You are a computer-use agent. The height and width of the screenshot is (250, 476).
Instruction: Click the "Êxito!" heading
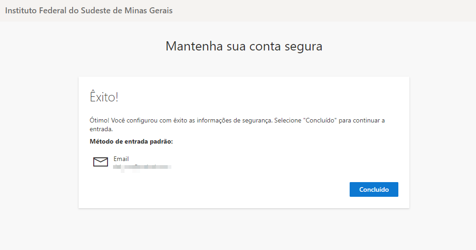[x=104, y=97]
